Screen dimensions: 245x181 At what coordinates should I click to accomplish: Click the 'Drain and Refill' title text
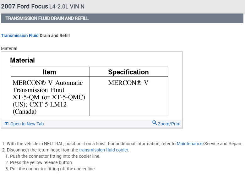tap(55, 36)
